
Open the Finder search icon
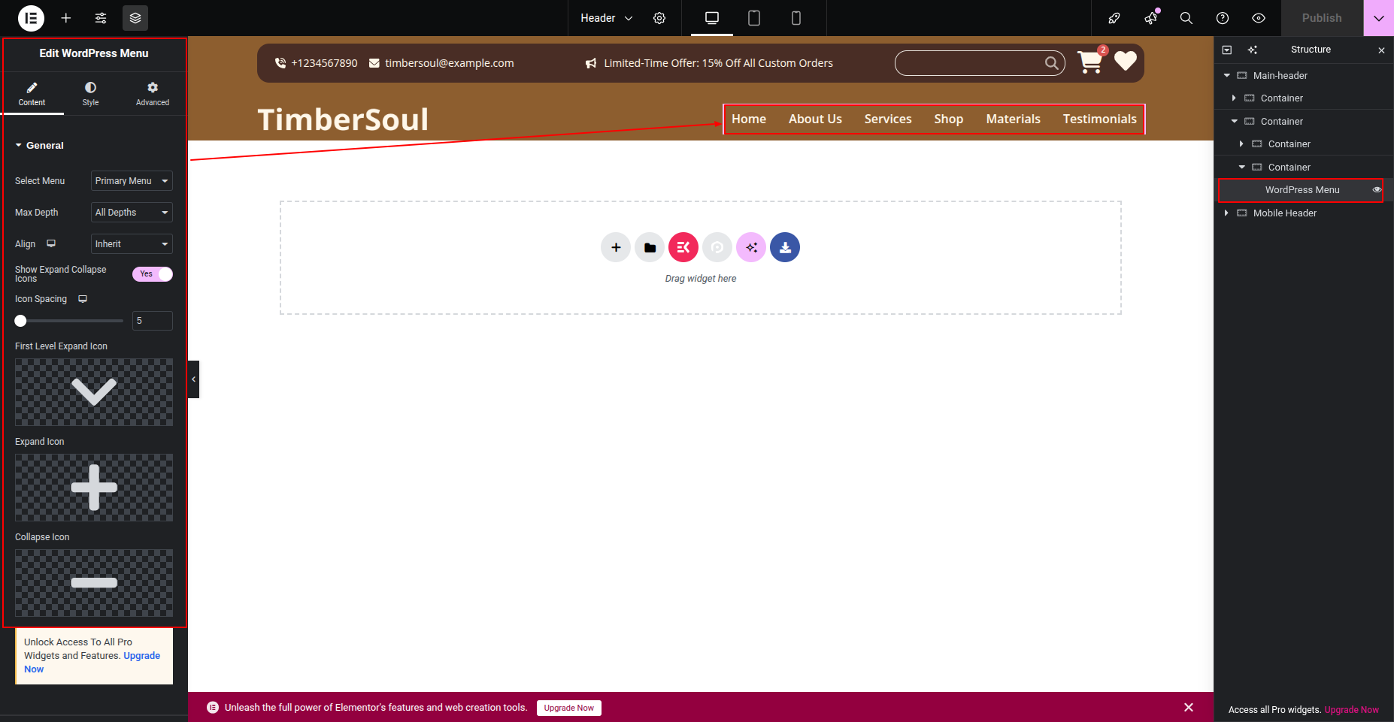tap(1186, 18)
